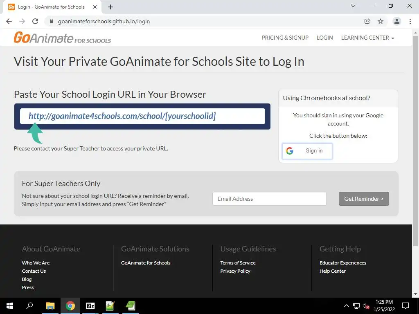
Task: Click the browser address bar URL
Action: coord(104,21)
